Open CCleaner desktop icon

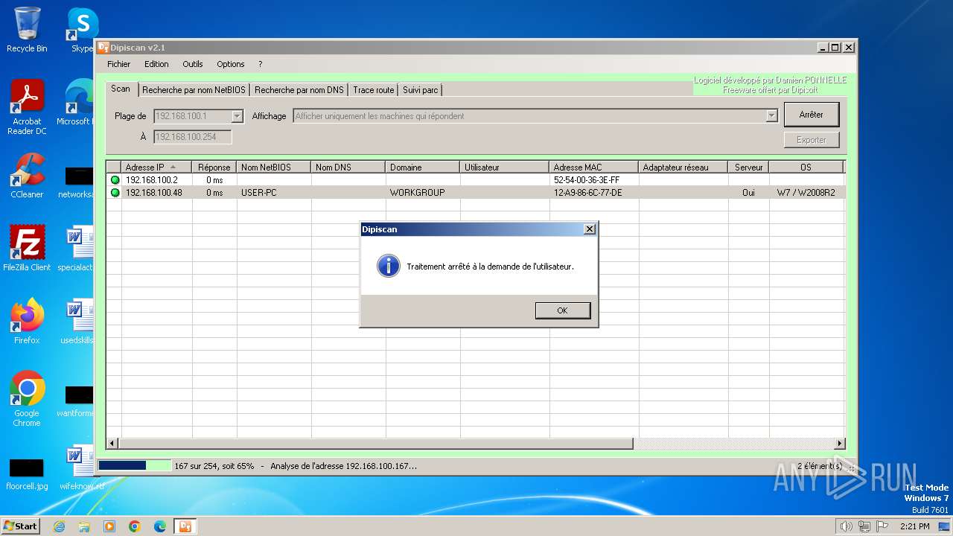click(x=27, y=176)
